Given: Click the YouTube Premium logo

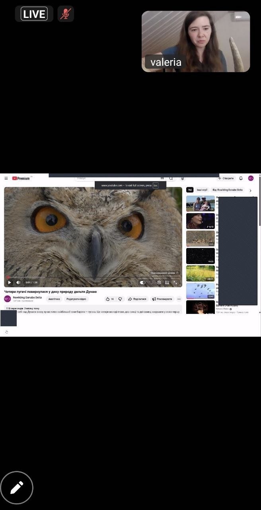Looking at the screenshot, I should [x=21, y=178].
